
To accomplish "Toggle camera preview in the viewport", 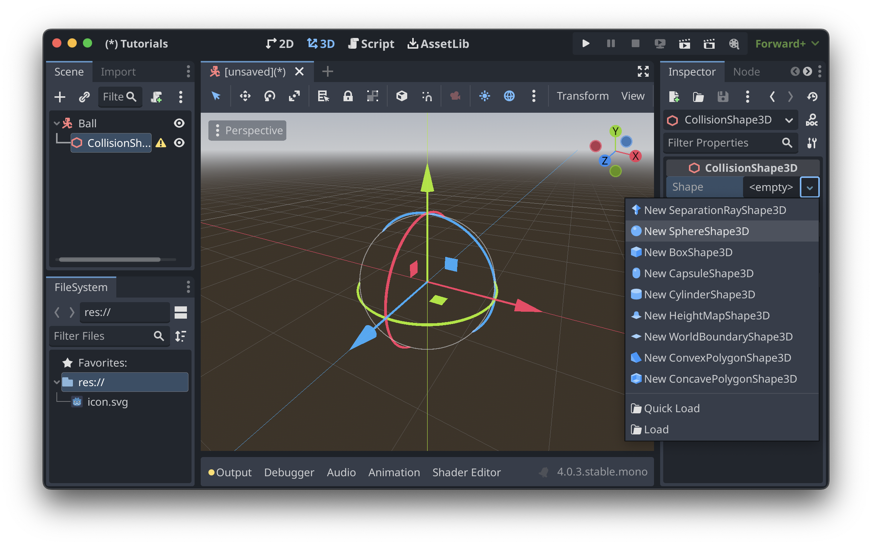I will 455,96.
